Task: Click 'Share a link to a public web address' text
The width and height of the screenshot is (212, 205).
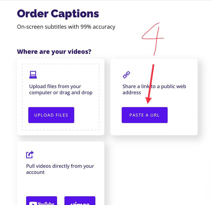Action: (x=154, y=89)
